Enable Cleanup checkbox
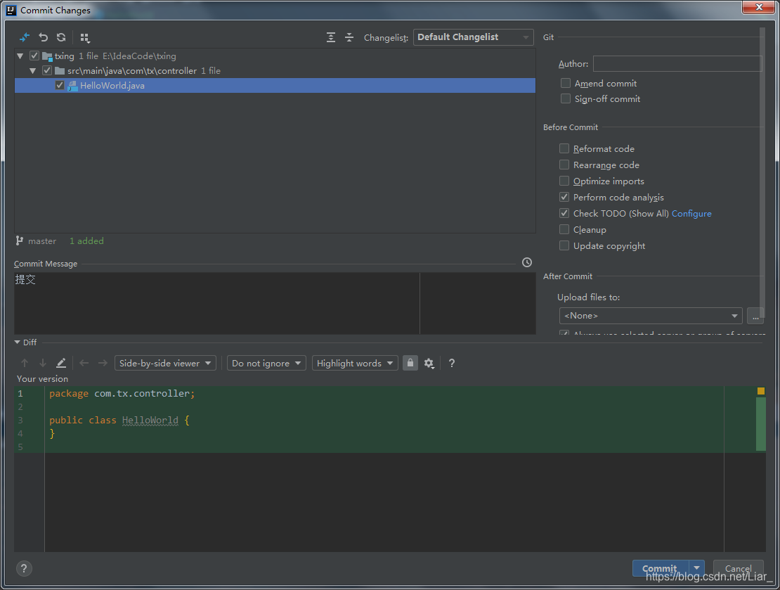This screenshot has width=780, height=590. coord(564,229)
